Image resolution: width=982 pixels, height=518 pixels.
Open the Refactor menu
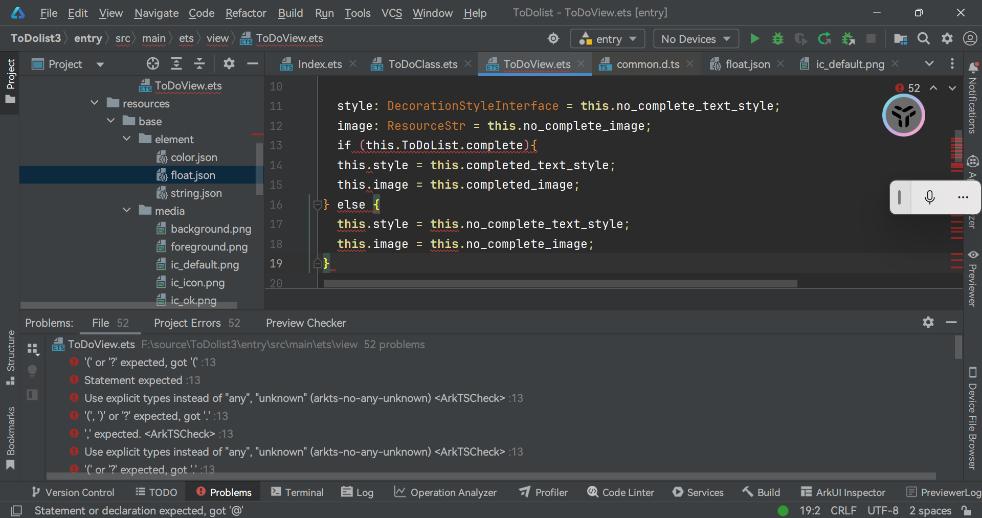[246, 13]
